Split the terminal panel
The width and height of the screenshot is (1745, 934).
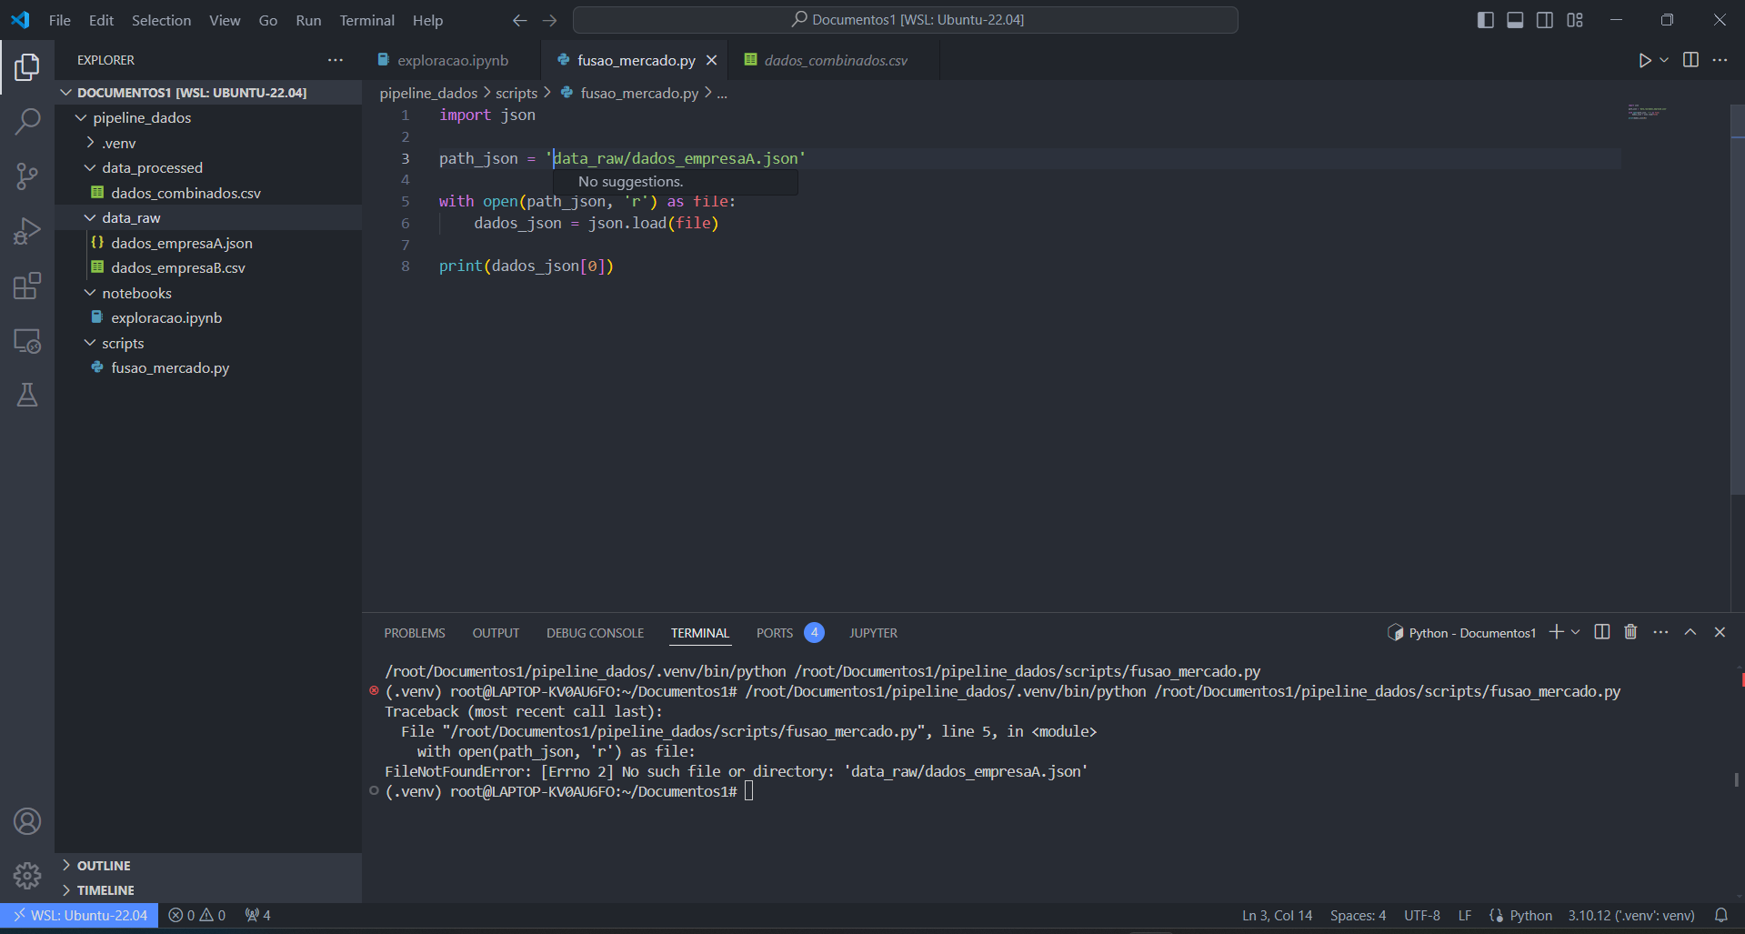tap(1602, 632)
